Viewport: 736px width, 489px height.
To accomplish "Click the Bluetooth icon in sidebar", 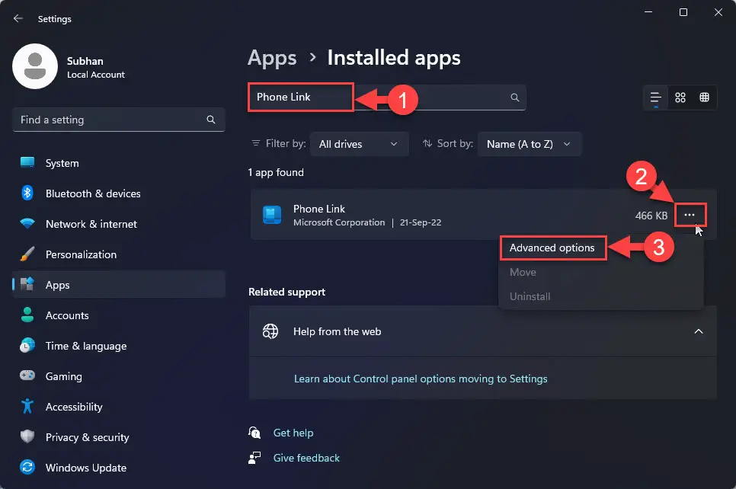I will [x=27, y=193].
